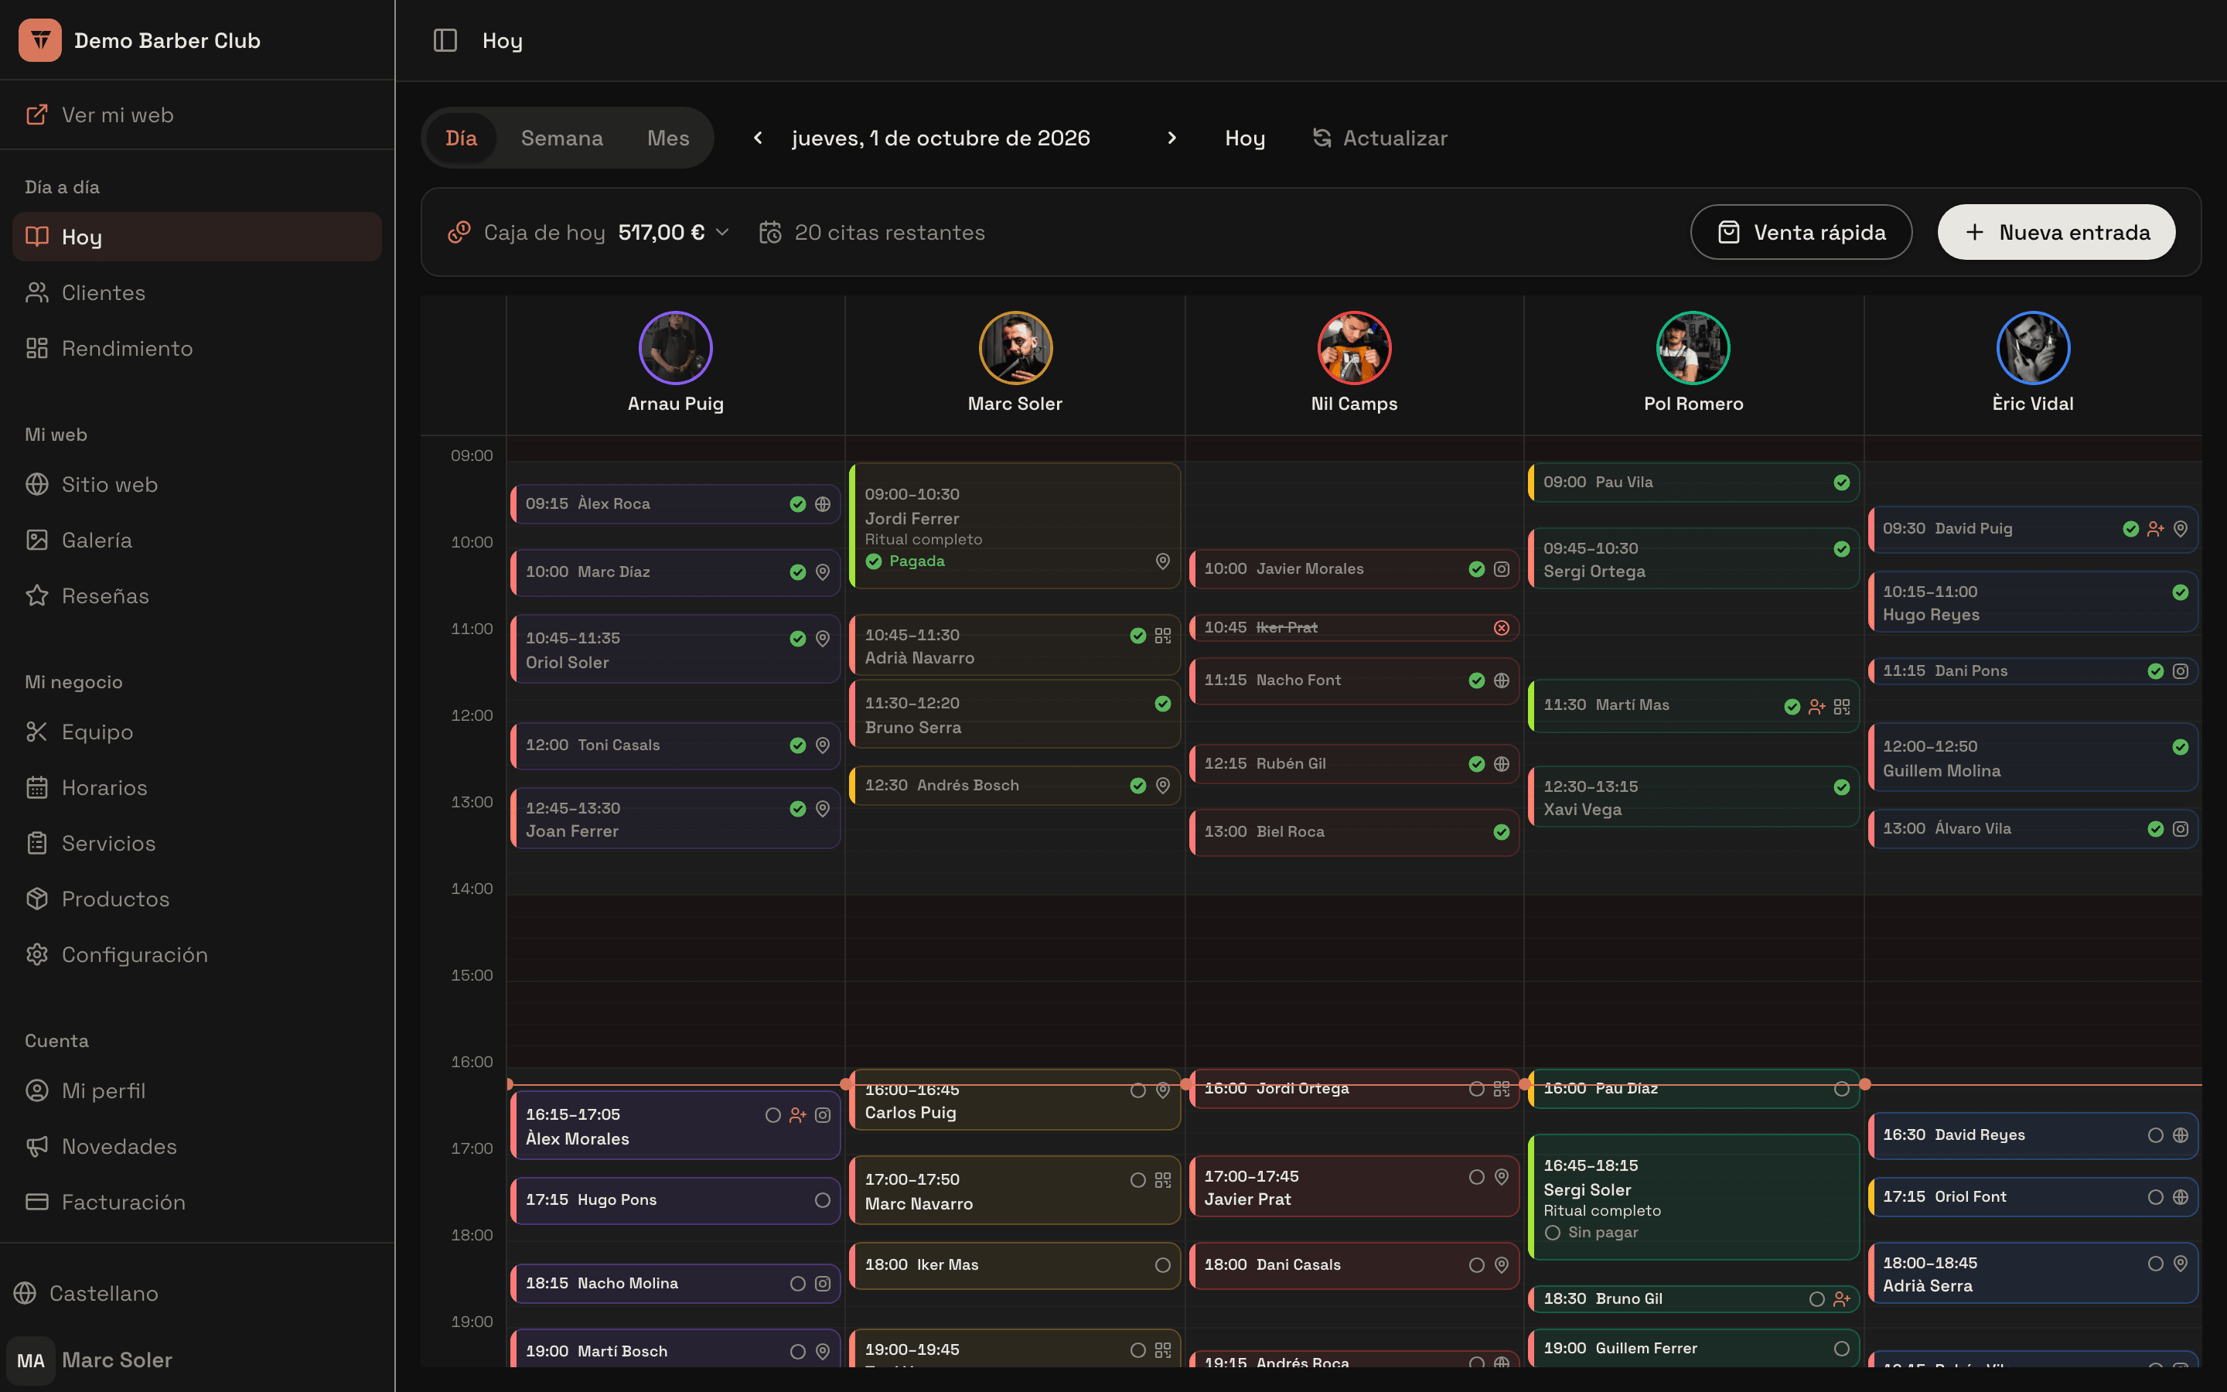
Task: Click the globe icon on Nacho Font
Action: [x=1502, y=681]
